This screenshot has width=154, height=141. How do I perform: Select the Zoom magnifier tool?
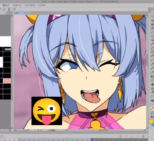tap(152, 16)
